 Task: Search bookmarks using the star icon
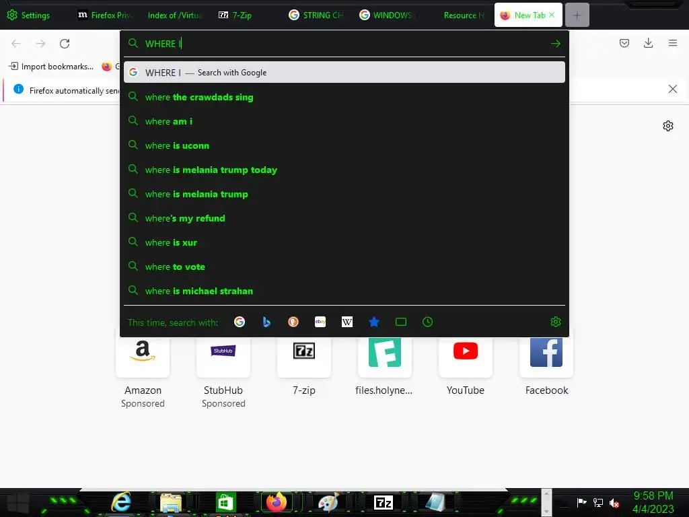pyautogui.click(x=374, y=322)
